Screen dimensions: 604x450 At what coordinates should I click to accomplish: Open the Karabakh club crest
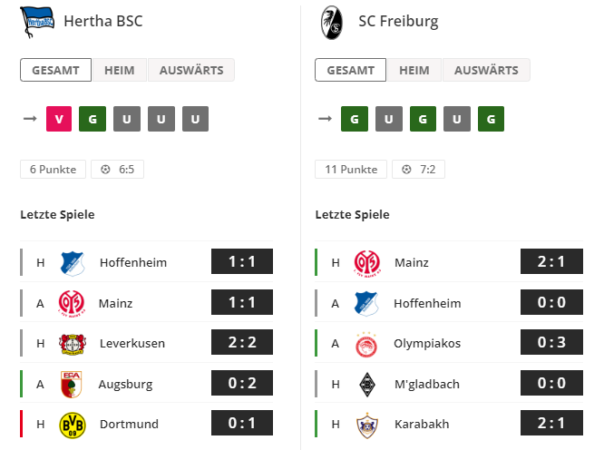click(x=367, y=426)
